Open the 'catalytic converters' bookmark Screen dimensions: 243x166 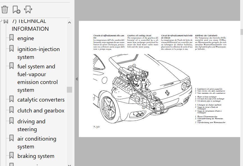pos(41,100)
